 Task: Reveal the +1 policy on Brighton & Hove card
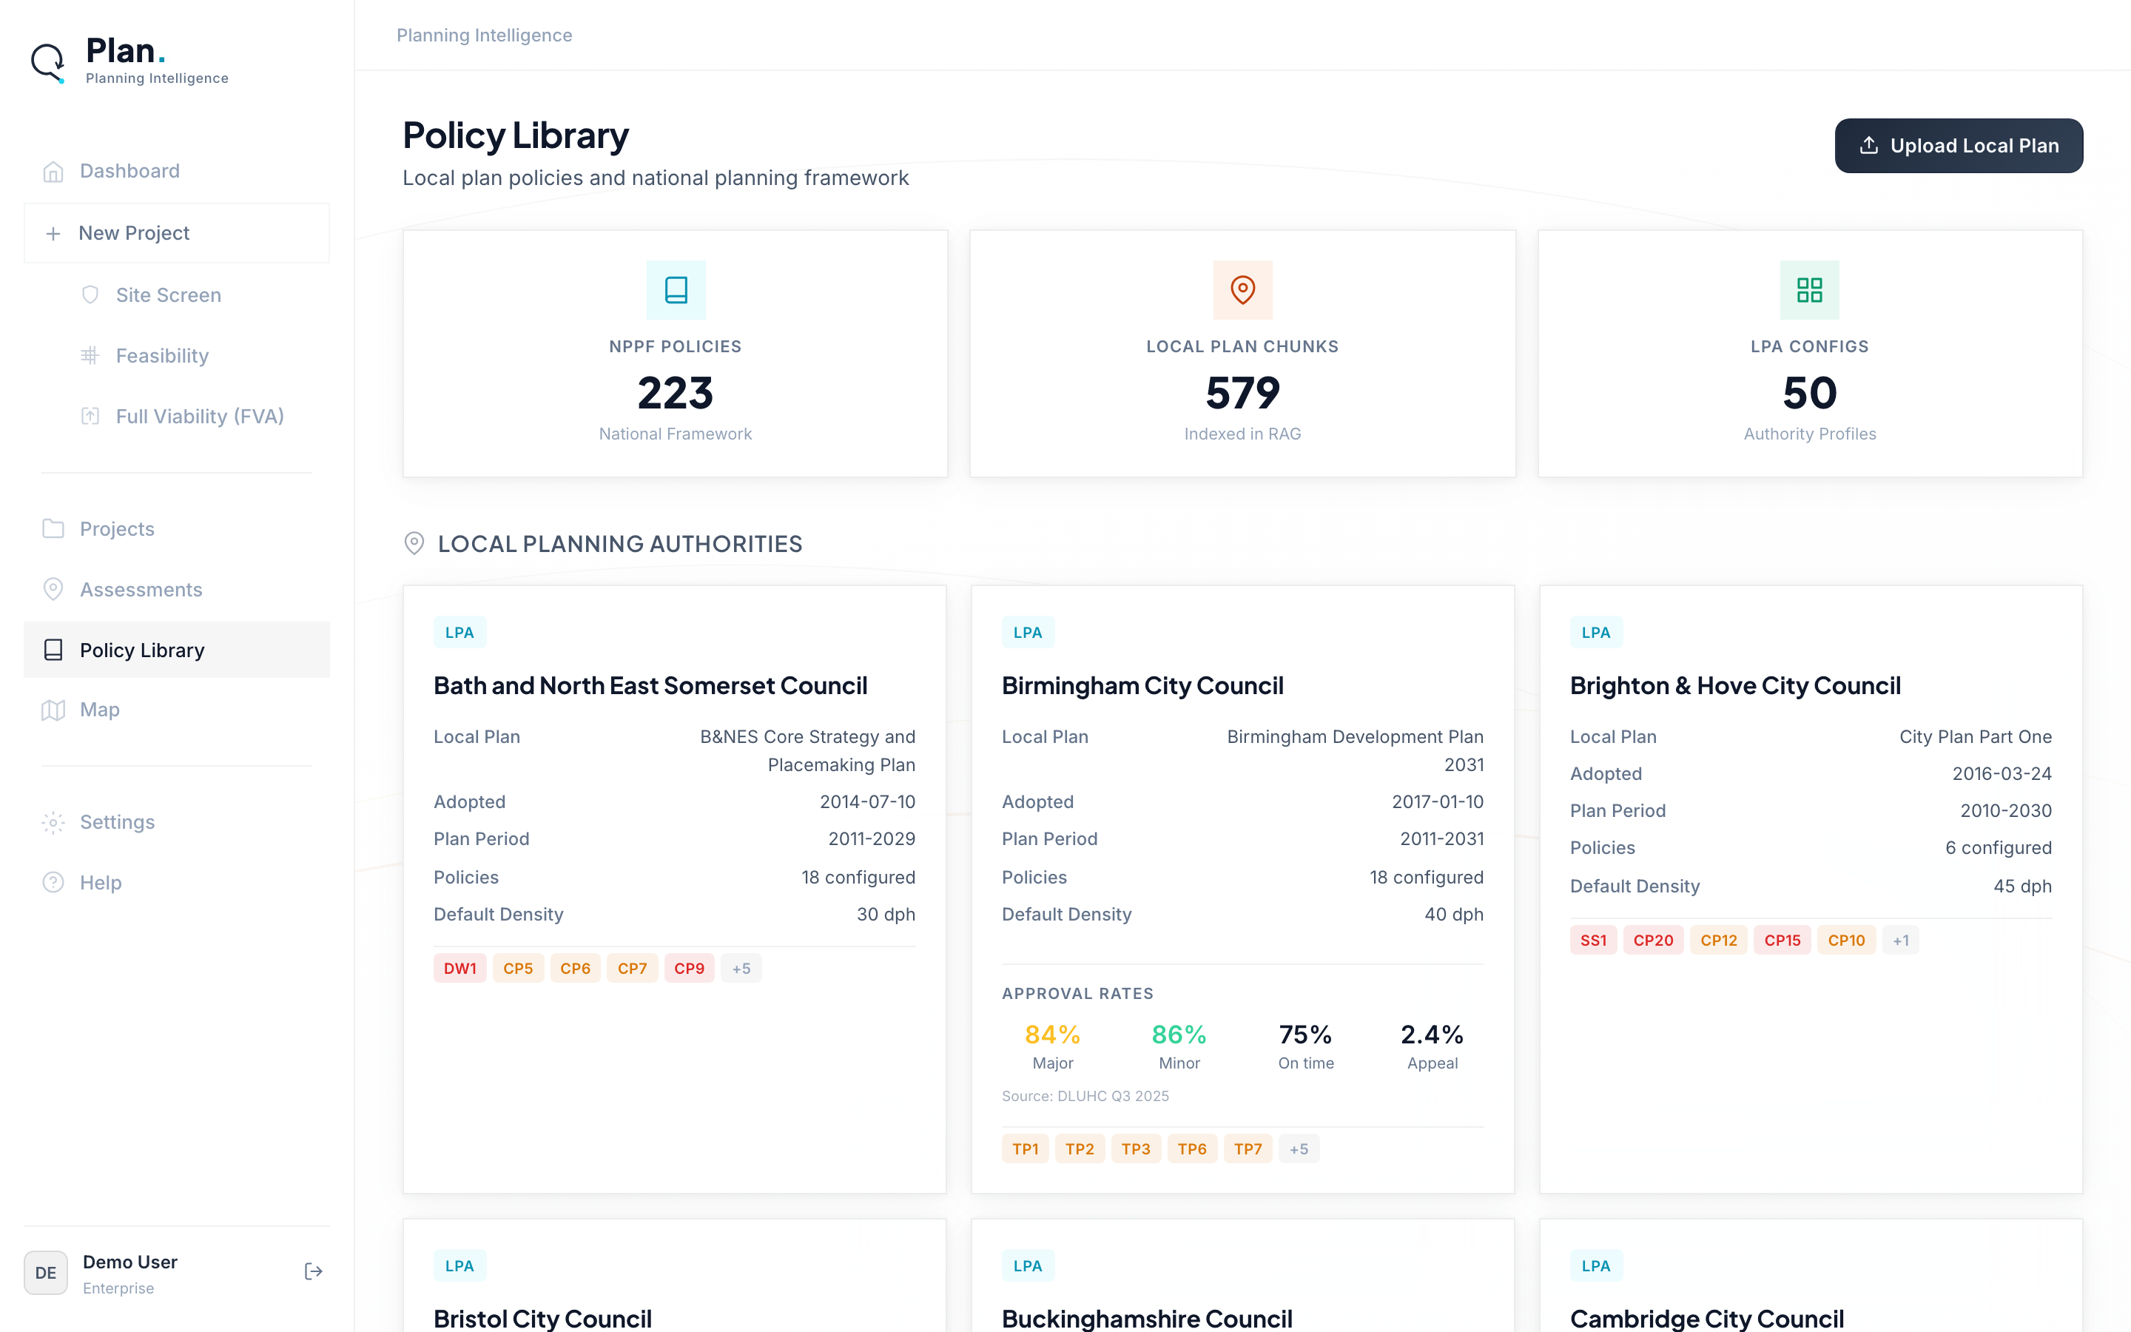point(1901,939)
